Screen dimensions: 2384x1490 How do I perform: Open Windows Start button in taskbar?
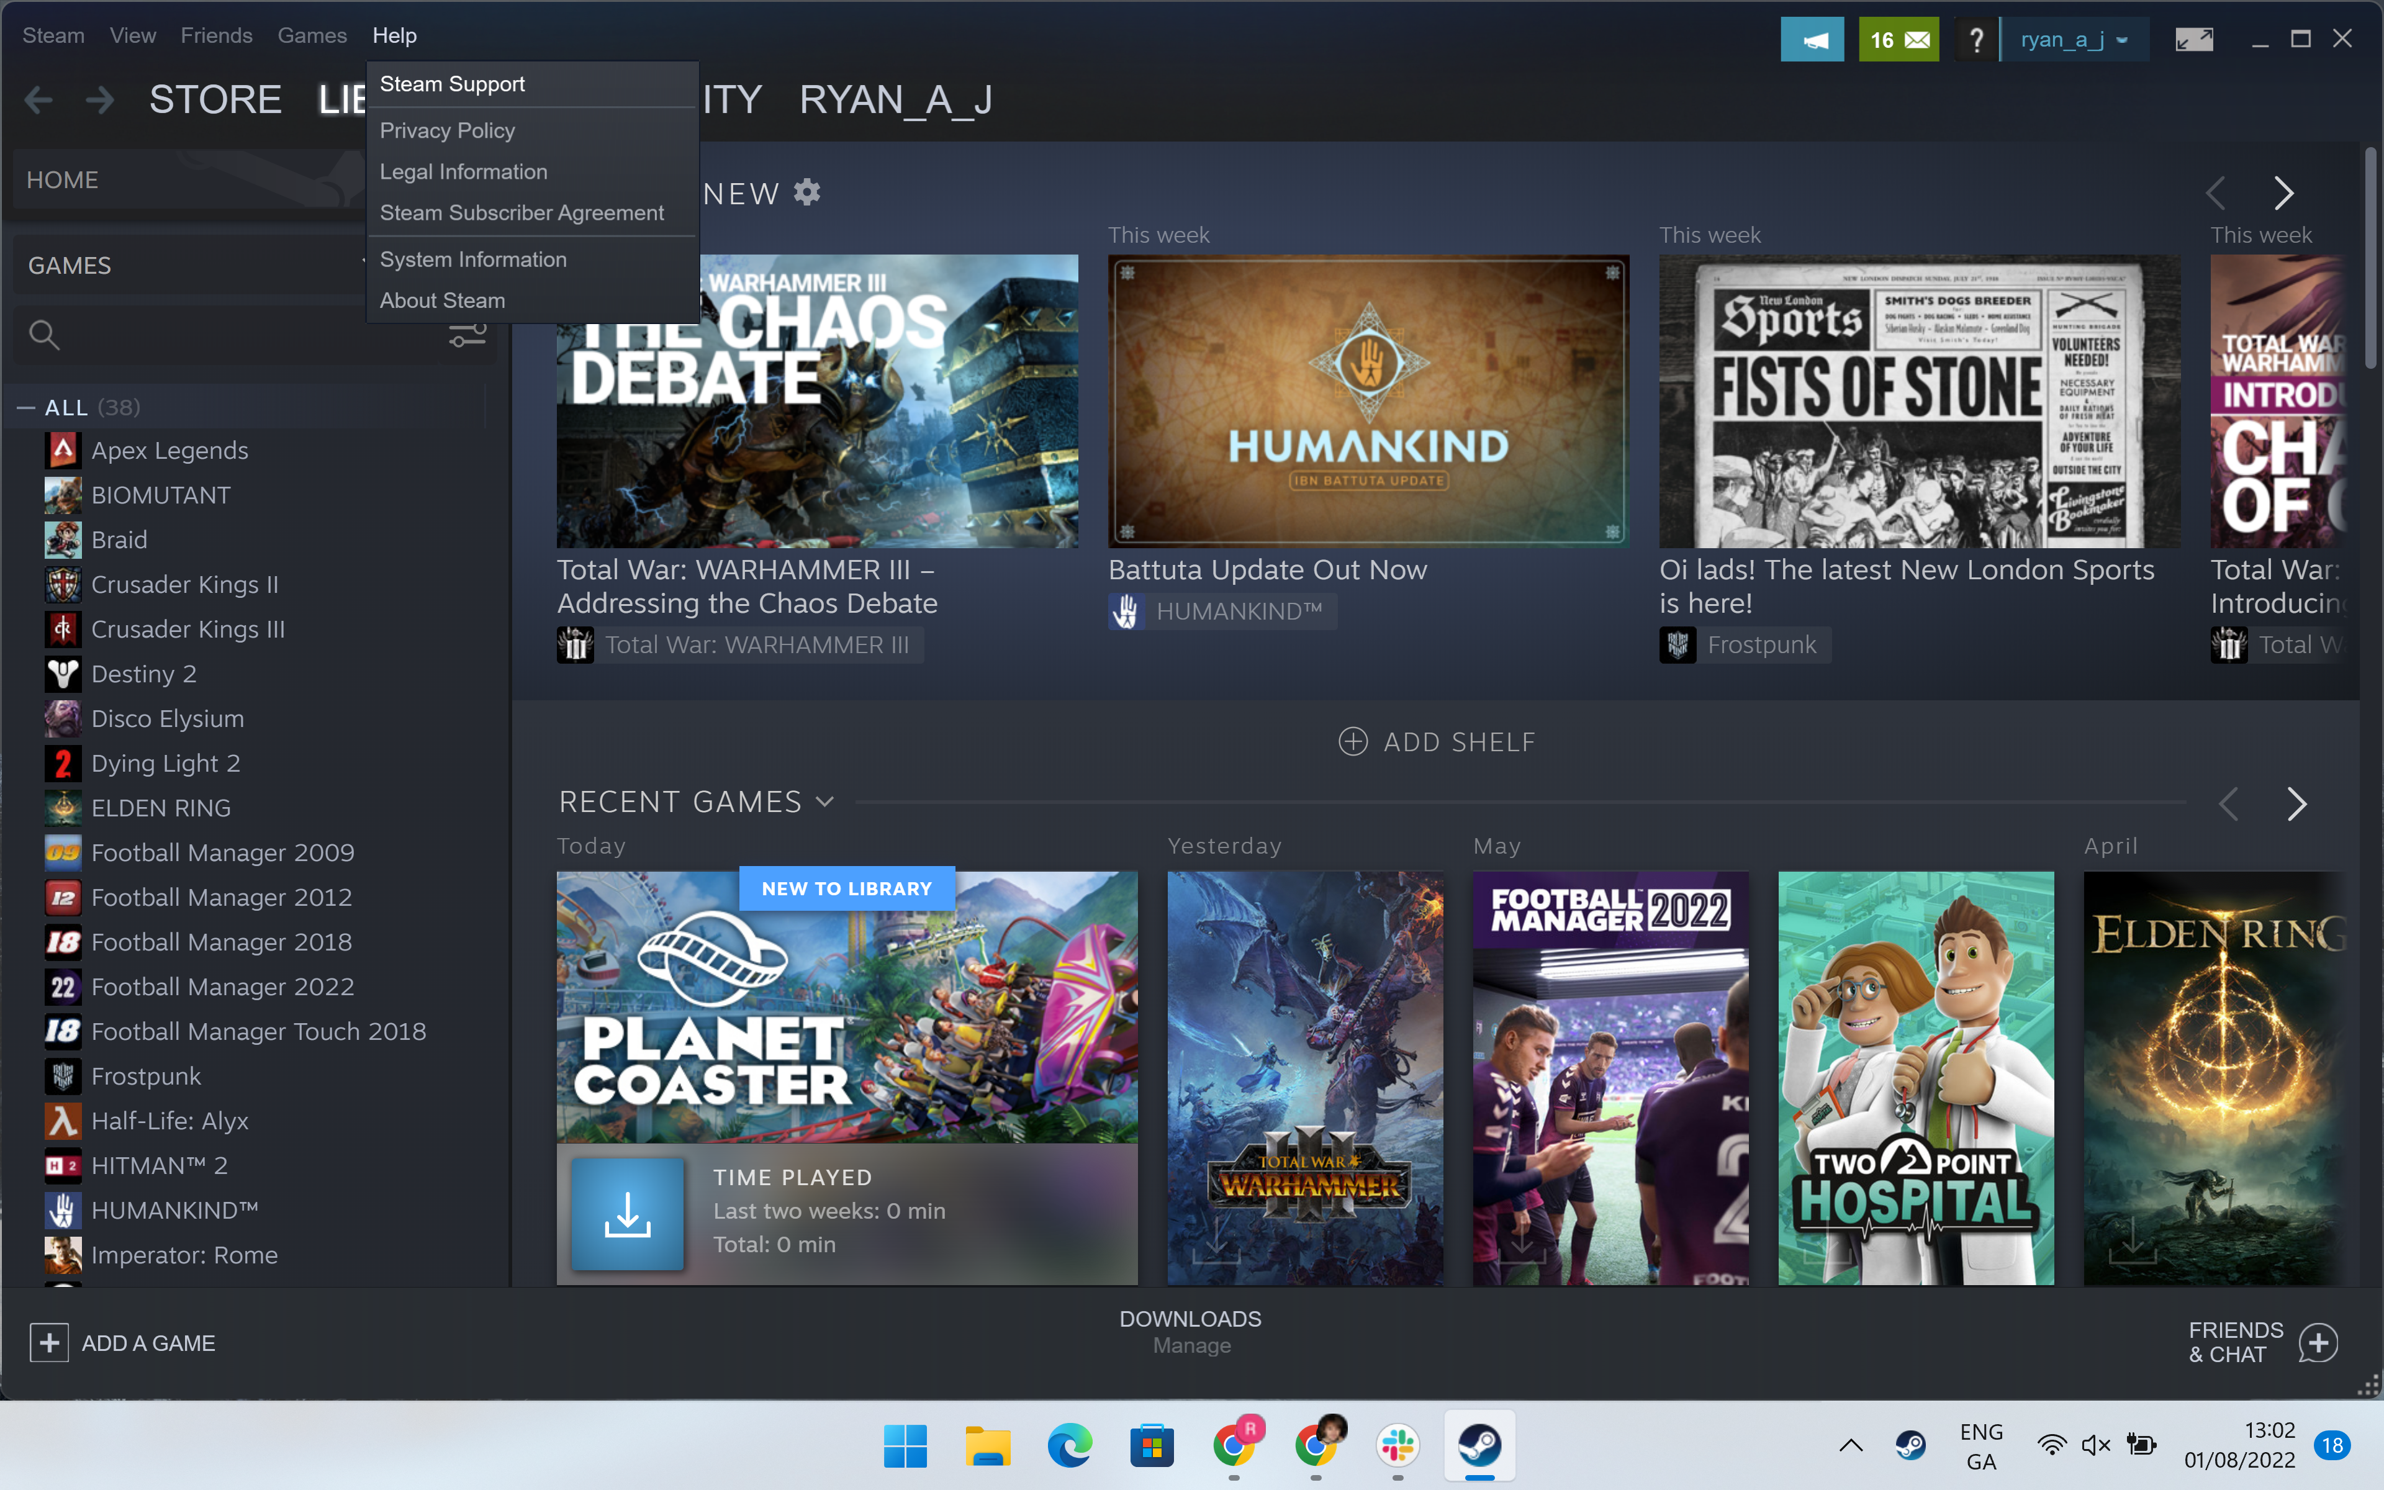(x=905, y=1446)
